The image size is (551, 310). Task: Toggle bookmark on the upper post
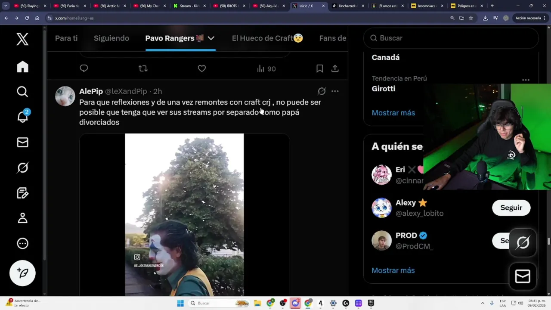(320, 68)
